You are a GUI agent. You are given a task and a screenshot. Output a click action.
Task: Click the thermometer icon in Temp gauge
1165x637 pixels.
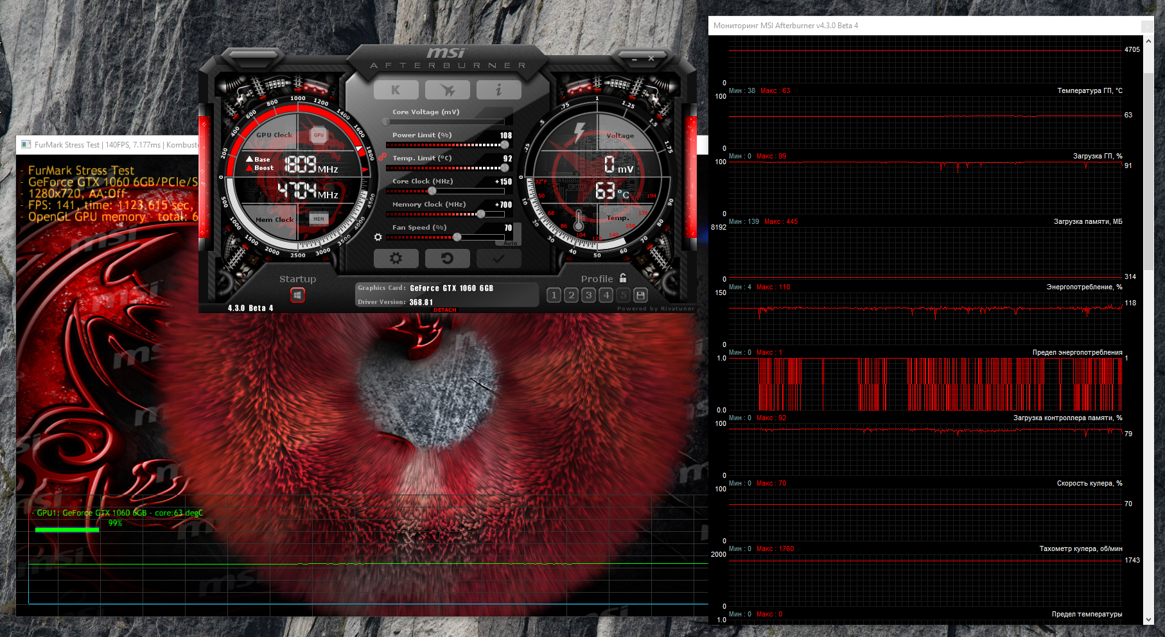tap(579, 220)
